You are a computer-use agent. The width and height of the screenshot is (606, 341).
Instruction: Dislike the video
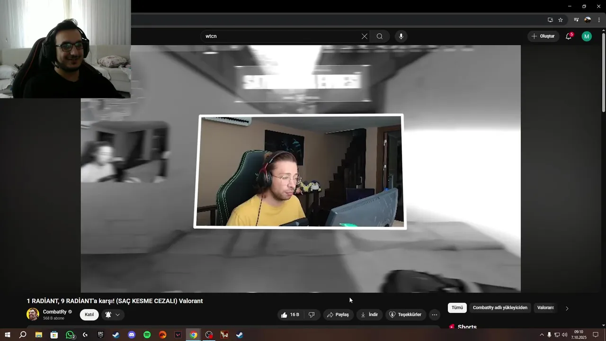(312, 314)
